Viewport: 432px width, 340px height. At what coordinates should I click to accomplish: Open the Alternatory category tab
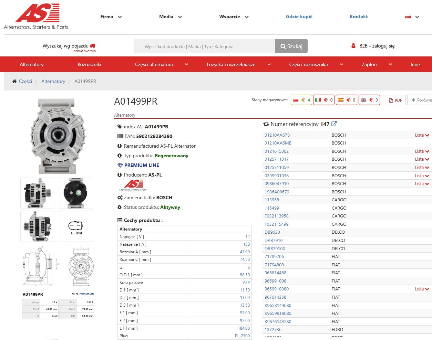coord(32,64)
